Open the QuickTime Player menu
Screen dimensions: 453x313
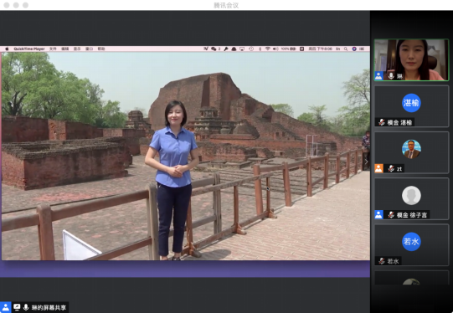(29, 49)
